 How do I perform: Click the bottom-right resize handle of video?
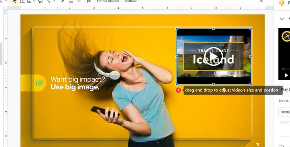tap(251, 84)
